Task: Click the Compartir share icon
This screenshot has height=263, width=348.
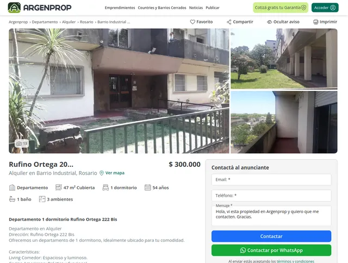Action: click(x=229, y=22)
